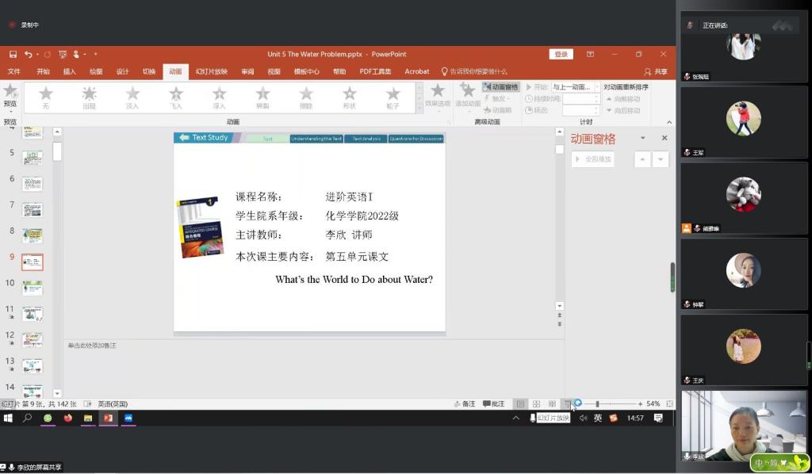Apply the 擦除 (Wipe) animation effect
Screen dimensions: 812x474
click(x=306, y=97)
